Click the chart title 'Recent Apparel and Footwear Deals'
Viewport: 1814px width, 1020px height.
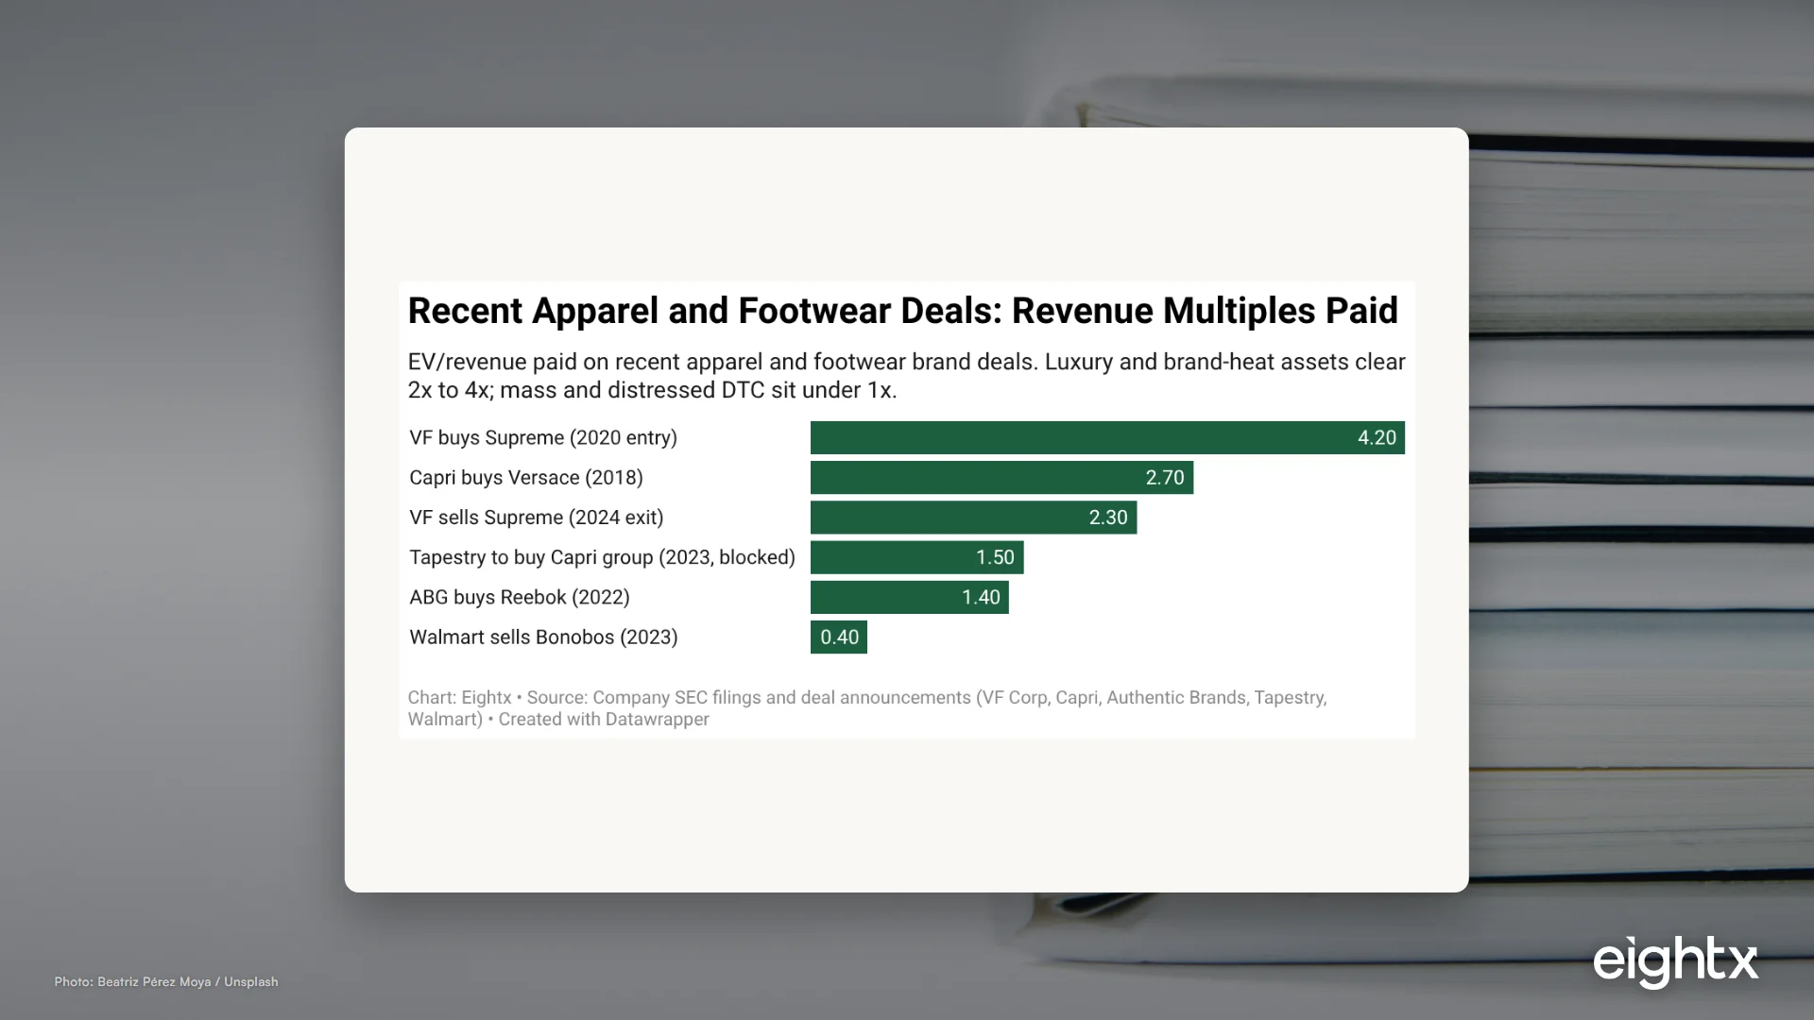[902, 311]
